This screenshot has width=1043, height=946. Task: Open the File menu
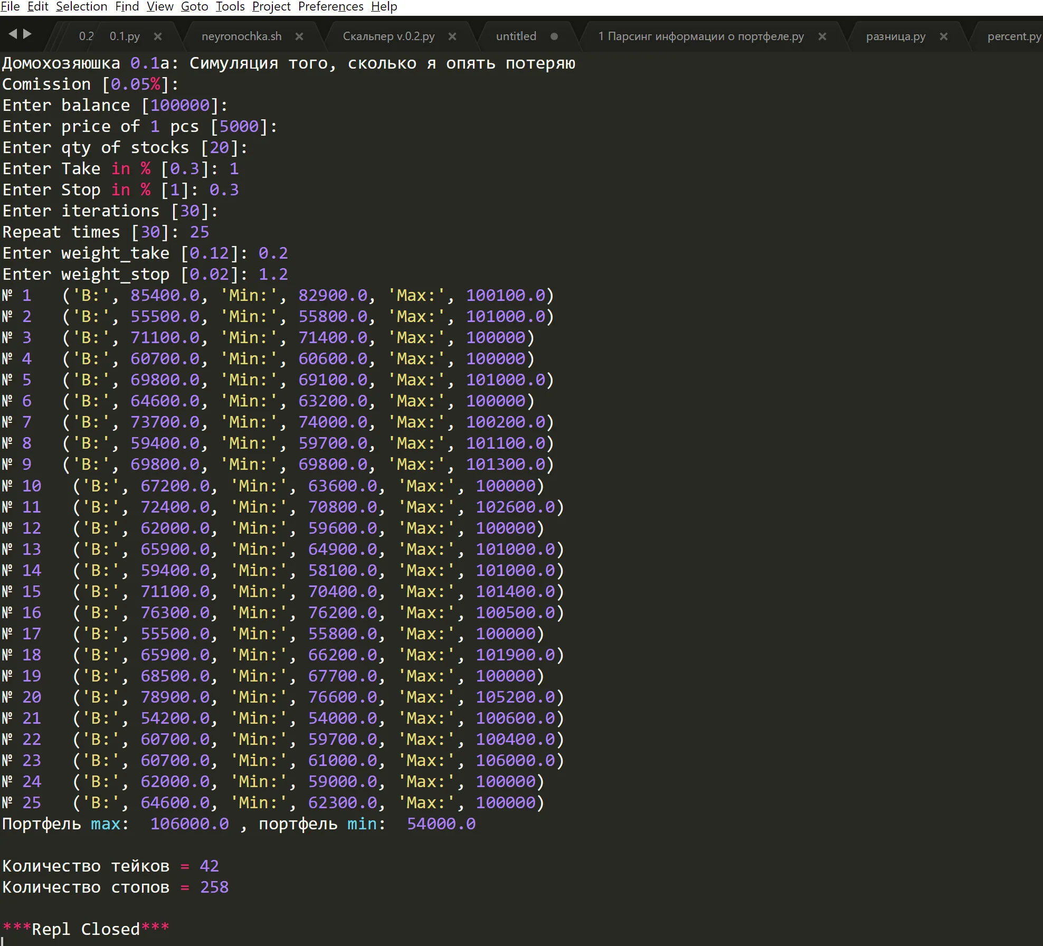pos(10,6)
